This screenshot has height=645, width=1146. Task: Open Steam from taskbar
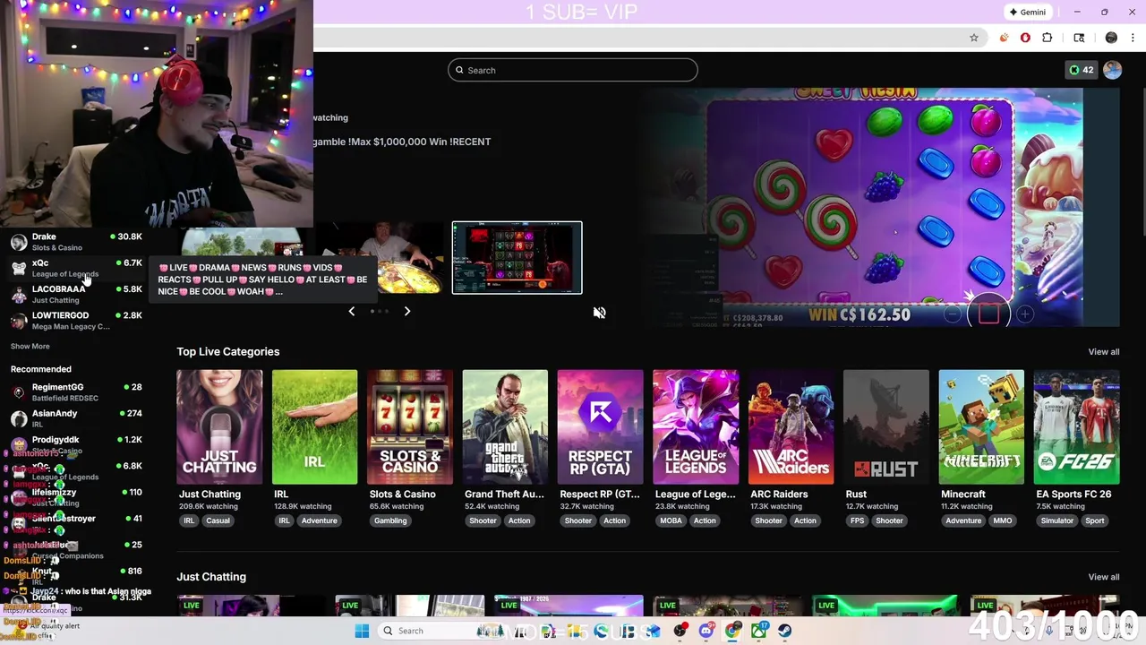tap(785, 631)
